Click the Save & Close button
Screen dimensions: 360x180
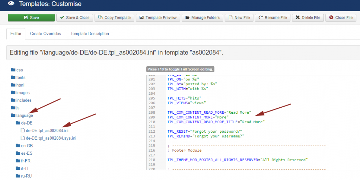point(75,18)
